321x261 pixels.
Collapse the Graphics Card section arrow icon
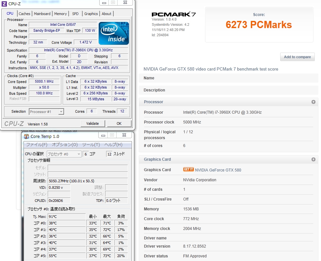point(313,159)
